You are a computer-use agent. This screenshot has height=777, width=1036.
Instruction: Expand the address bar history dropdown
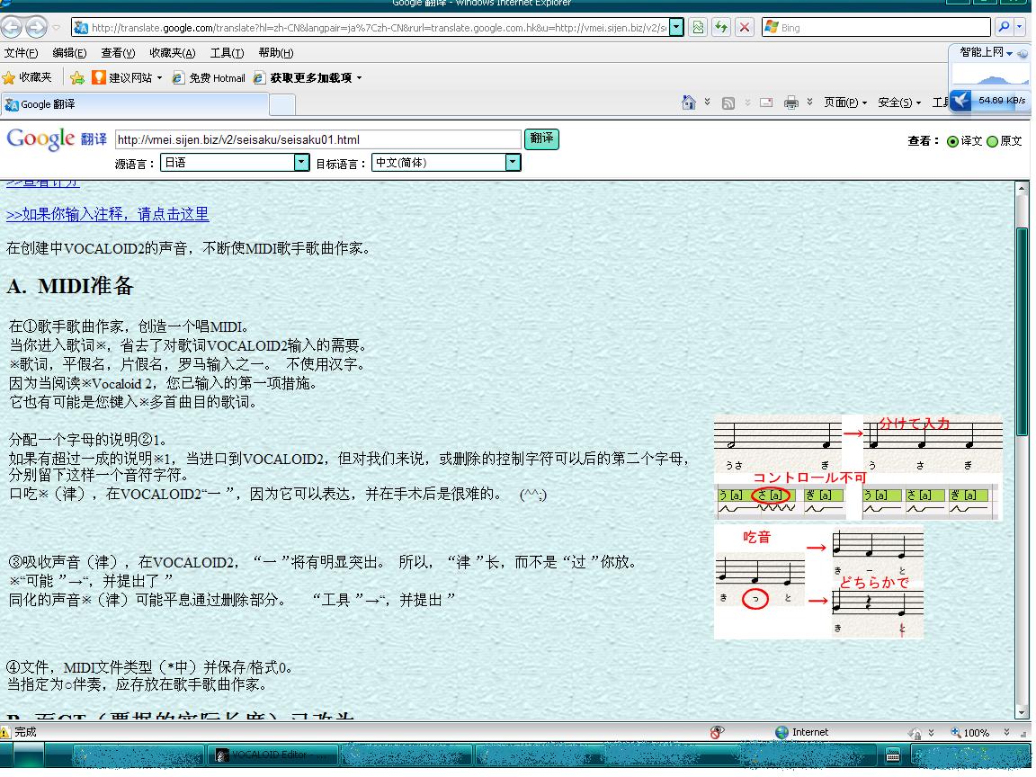pyautogui.click(x=676, y=28)
